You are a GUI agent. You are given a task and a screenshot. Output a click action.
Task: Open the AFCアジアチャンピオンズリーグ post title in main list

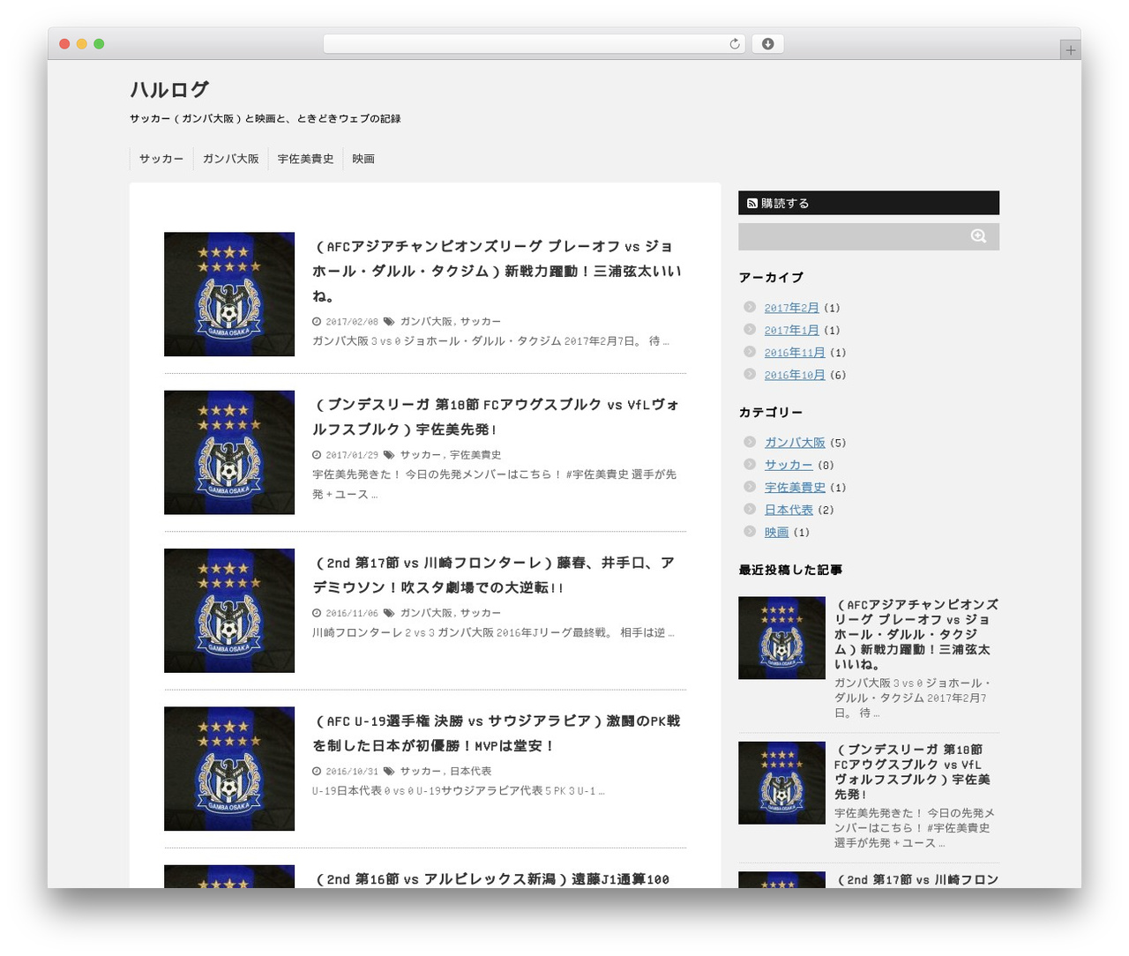point(497,271)
